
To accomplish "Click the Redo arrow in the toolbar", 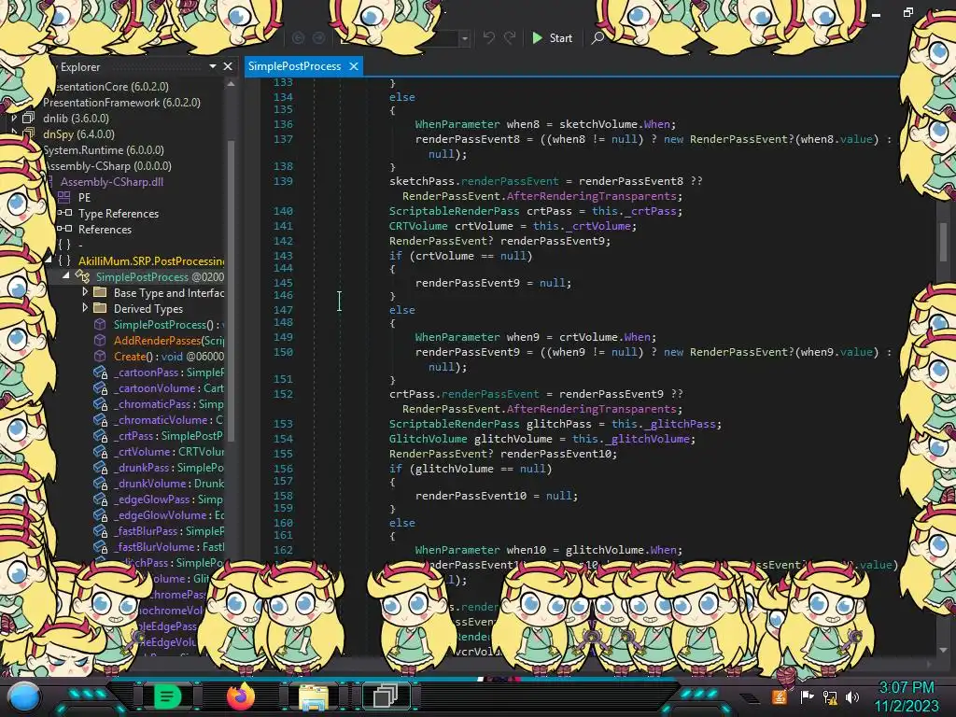I will 510,37.
